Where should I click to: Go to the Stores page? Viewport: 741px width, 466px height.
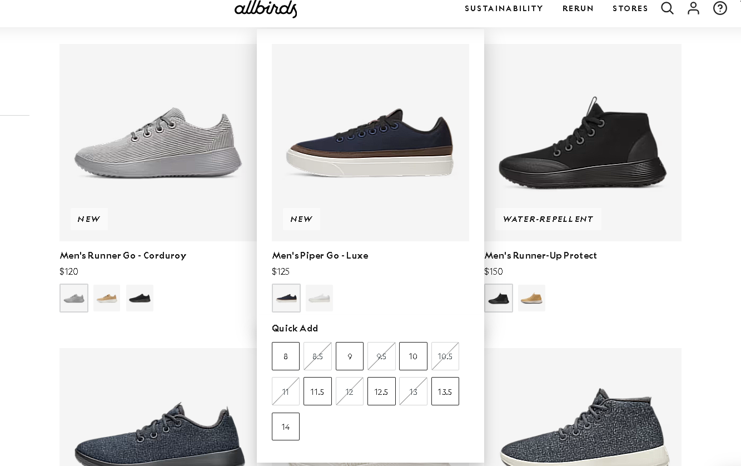click(x=630, y=9)
